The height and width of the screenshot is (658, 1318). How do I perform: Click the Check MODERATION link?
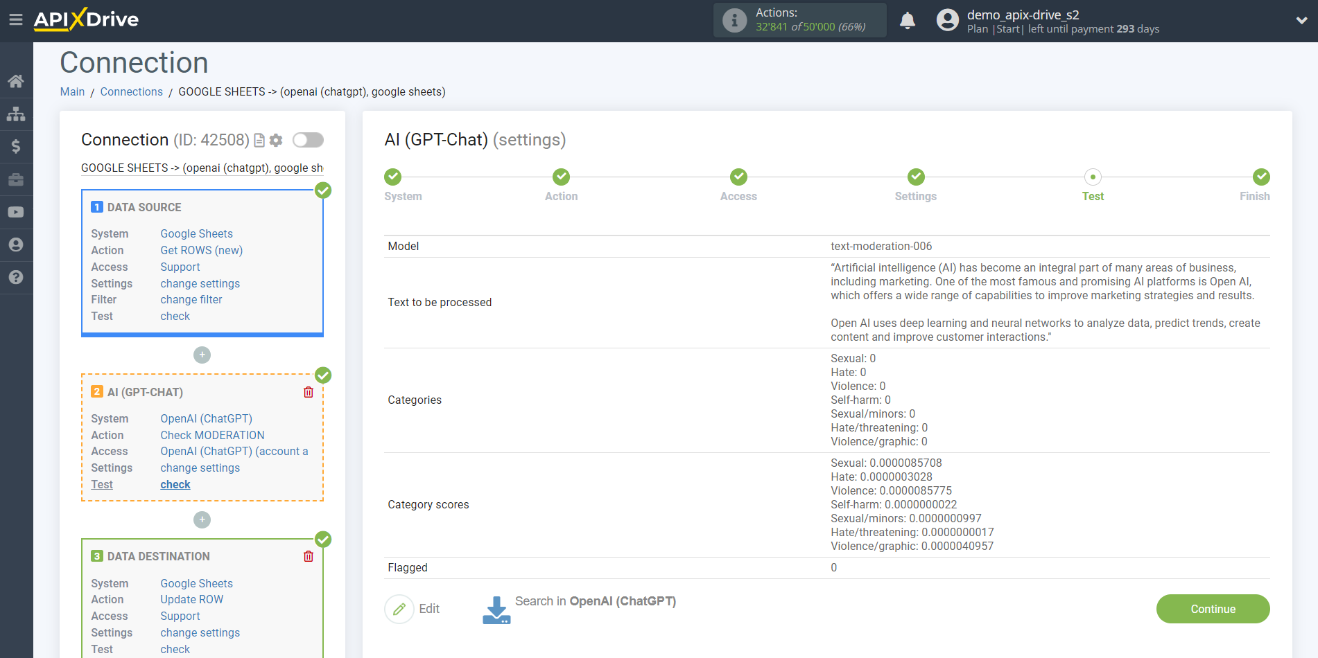[212, 435]
